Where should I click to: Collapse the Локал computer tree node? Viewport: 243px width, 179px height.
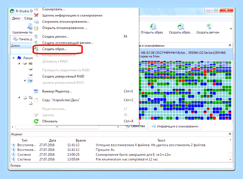pyautogui.click(x=13, y=58)
